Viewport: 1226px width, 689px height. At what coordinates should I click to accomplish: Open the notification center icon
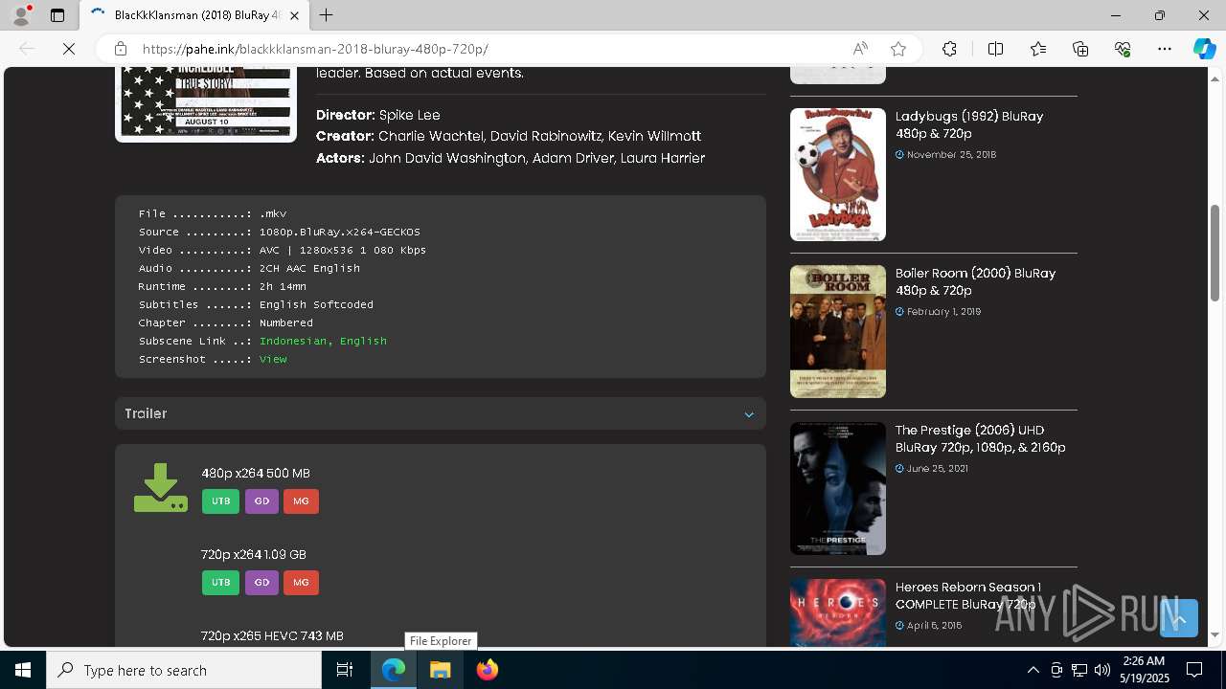(x=1194, y=670)
